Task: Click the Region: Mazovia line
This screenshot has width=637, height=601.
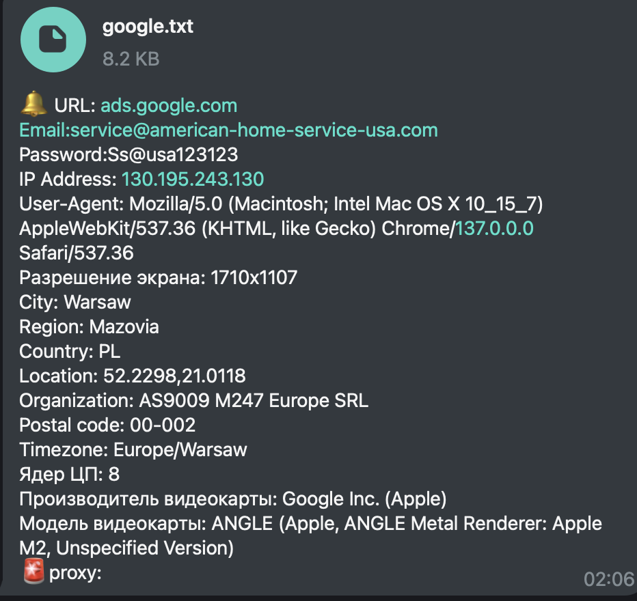Action: pyautogui.click(x=89, y=326)
